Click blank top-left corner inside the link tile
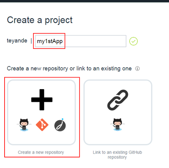This screenshot has height=168, width=169. [91, 87]
